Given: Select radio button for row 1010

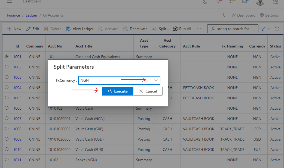Looking at the screenshot, I should tap(7, 149).
